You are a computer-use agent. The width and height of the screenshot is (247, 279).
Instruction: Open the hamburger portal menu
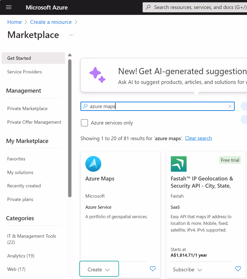9,7
